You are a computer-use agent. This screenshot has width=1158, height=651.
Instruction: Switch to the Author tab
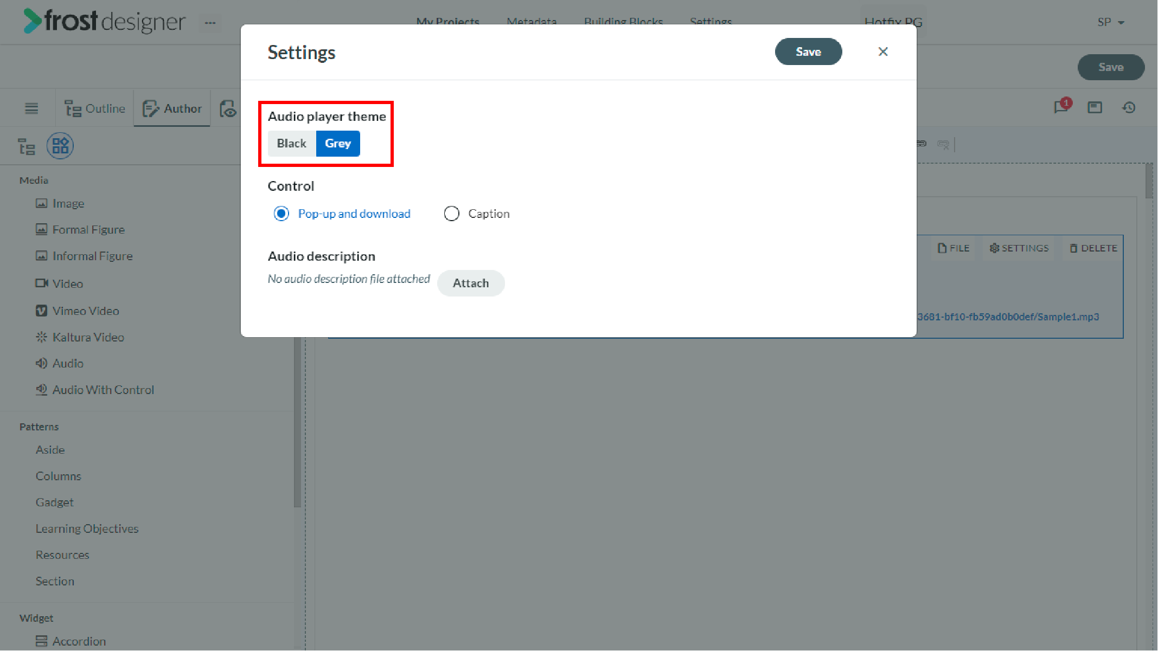coord(172,108)
